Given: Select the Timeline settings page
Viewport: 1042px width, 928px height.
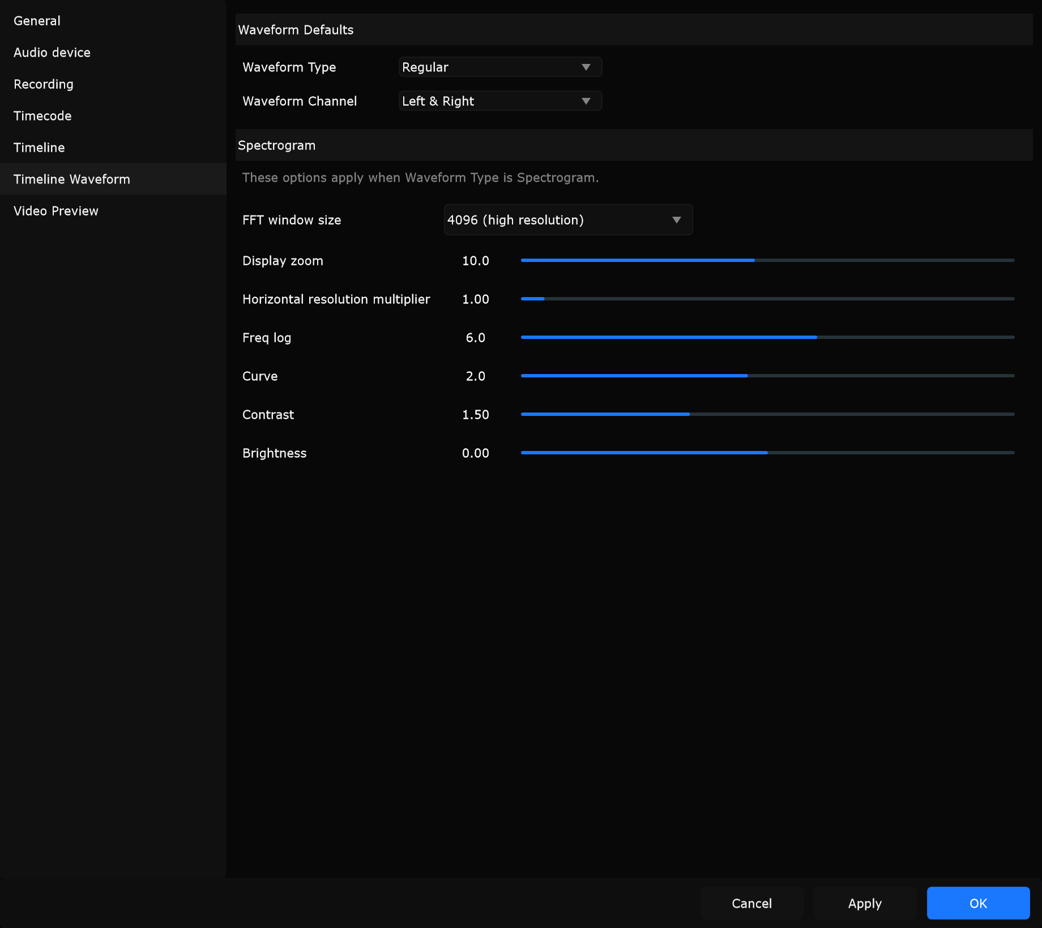Looking at the screenshot, I should (x=113, y=148).
